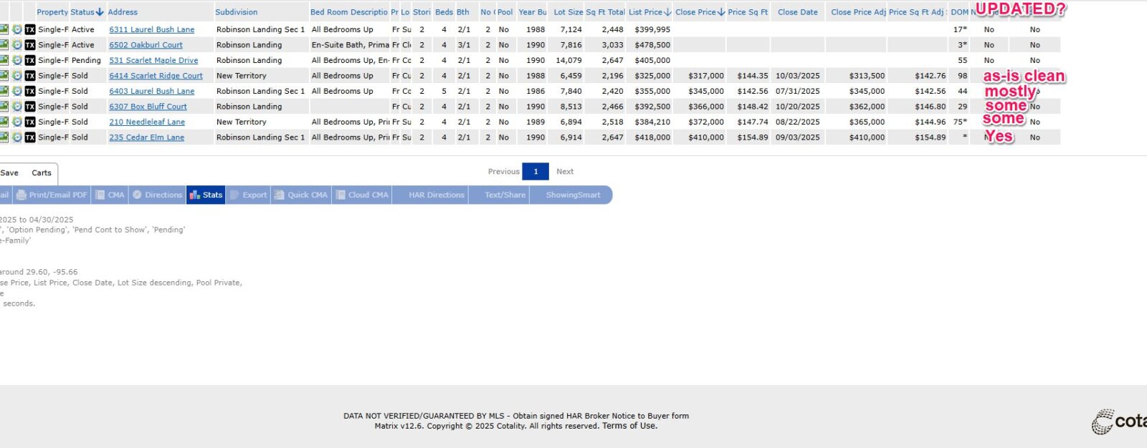
Task: Open the 6414 Scarlet Ridge Court listing link
Action: pyautogui.click(x=156, y=76)
